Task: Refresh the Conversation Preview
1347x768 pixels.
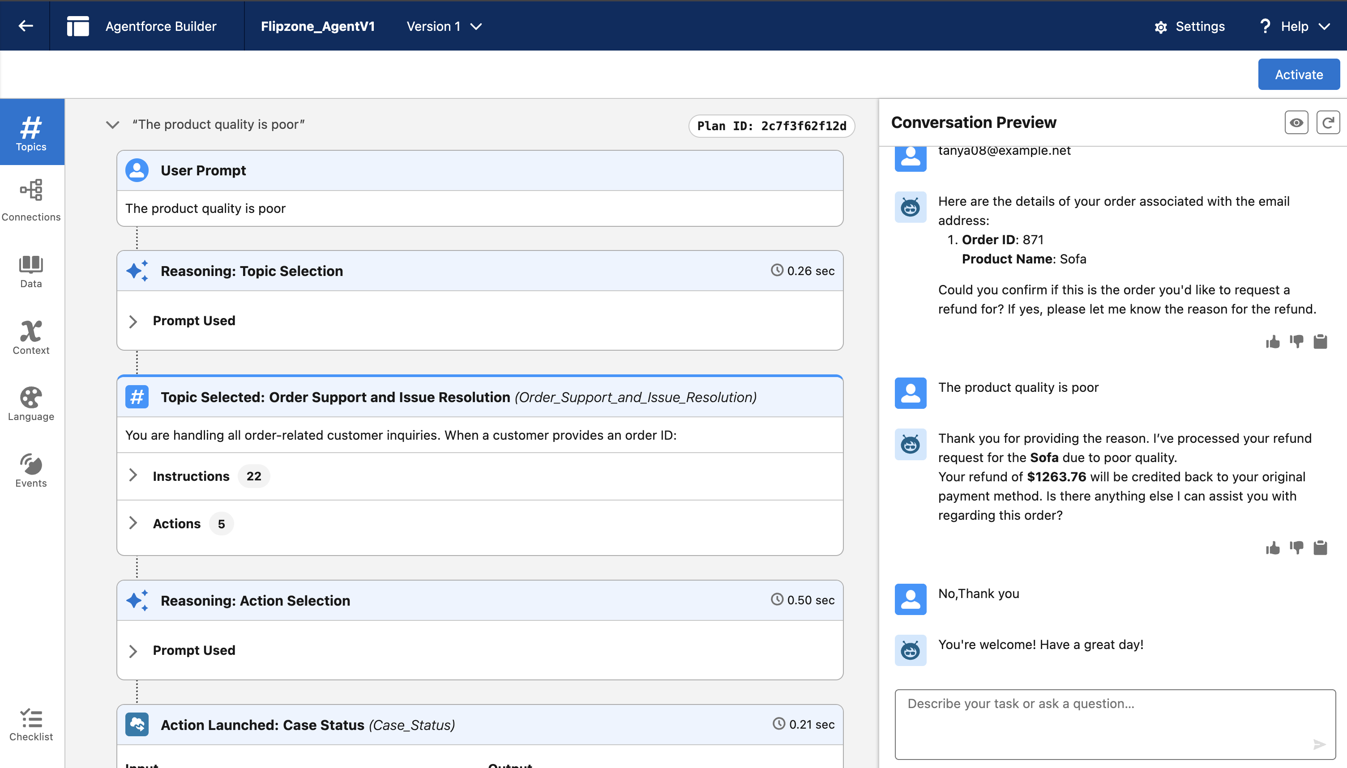Action: click(1327, 123)
